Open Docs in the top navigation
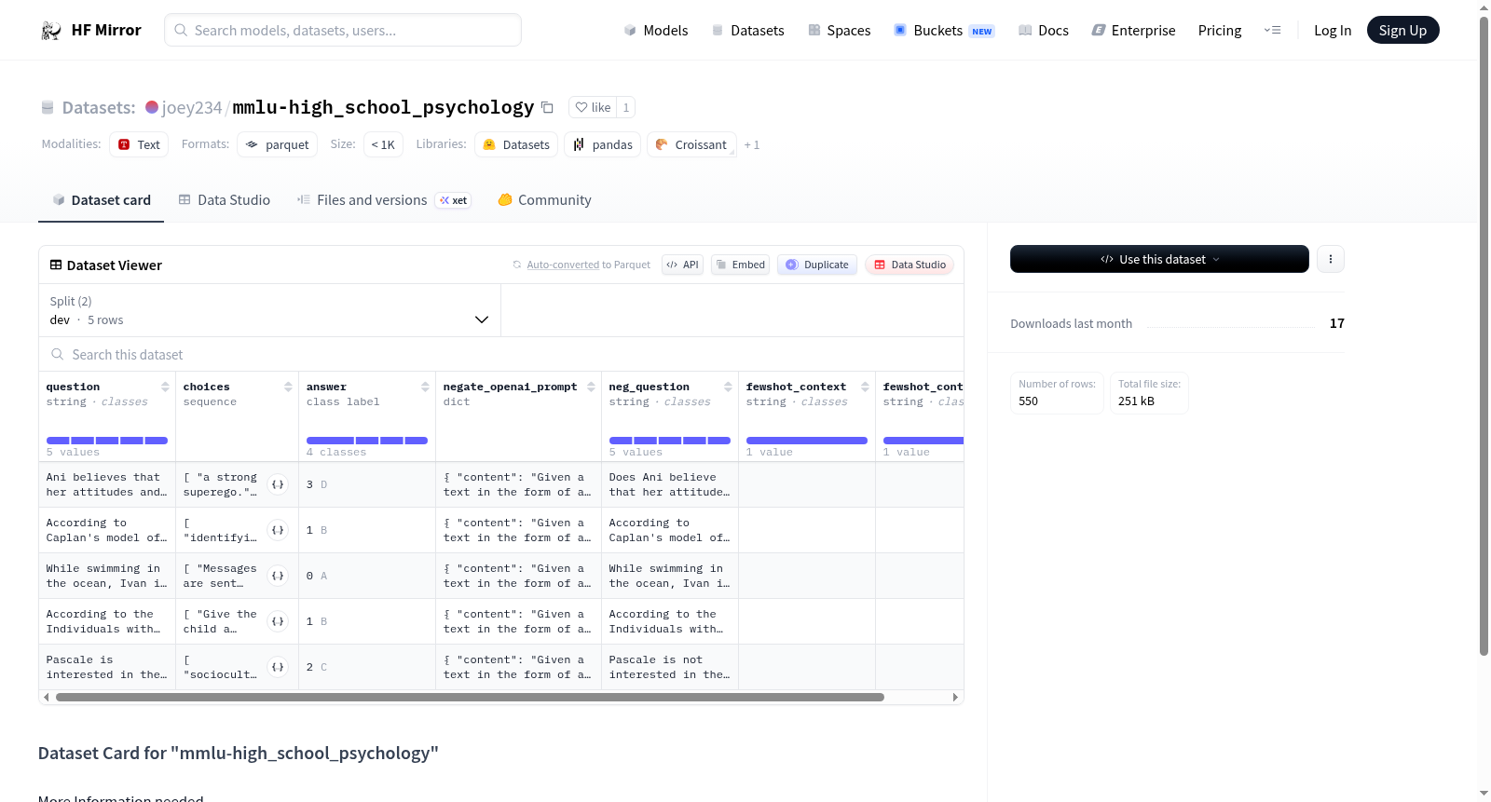1491x802 pixels. pos(1044,31)
